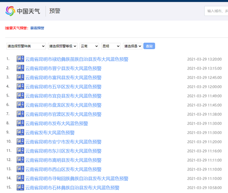The image size is (228, 193).
Task: Click the 查询 search button
Action: (149, 46)
